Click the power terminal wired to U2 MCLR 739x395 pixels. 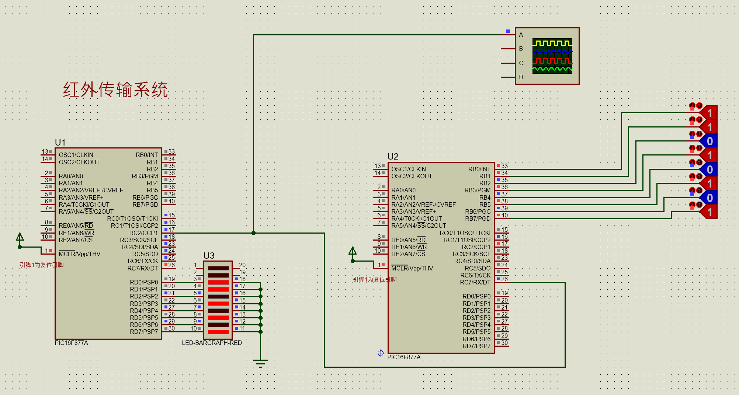[x=353, y=252]
